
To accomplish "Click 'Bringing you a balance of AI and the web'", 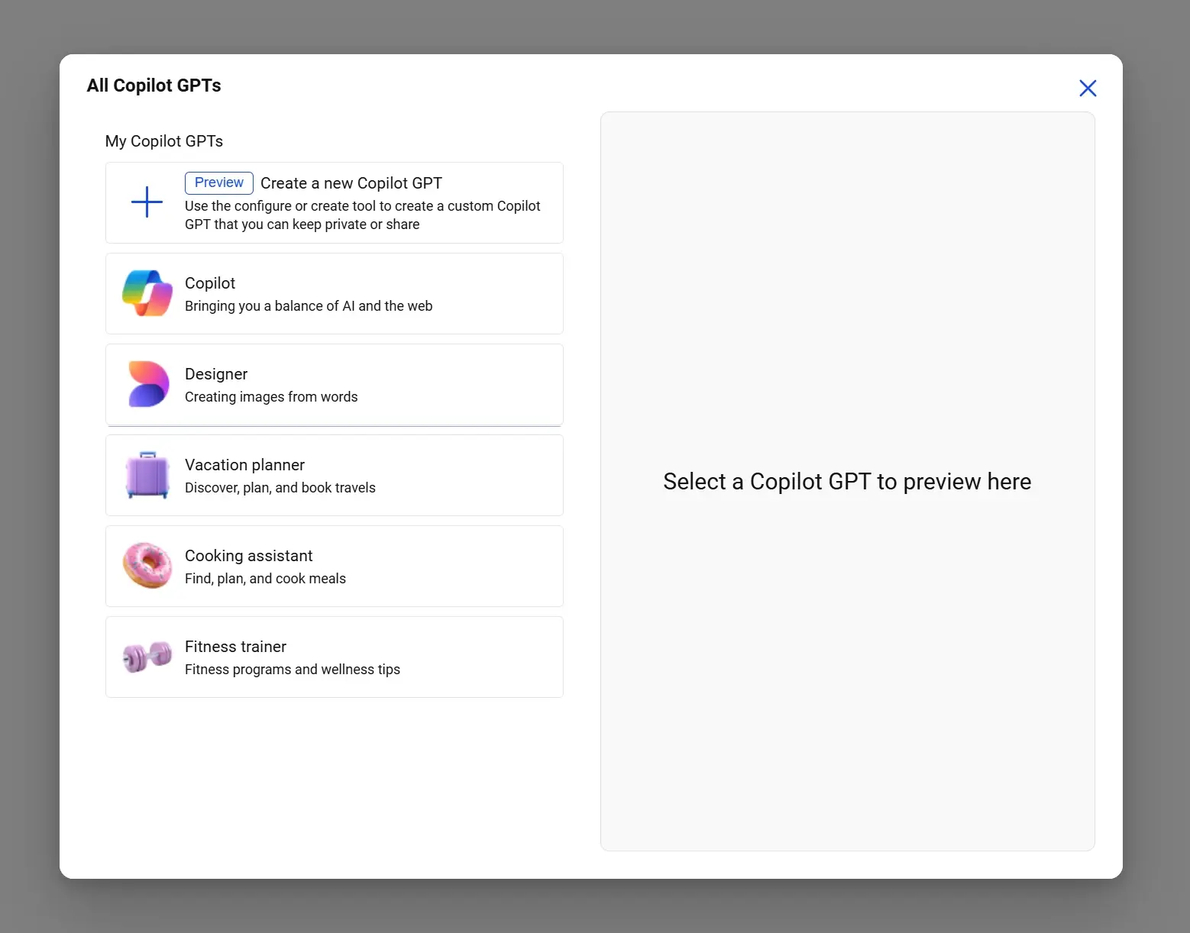I will click(x=309, y=306).
